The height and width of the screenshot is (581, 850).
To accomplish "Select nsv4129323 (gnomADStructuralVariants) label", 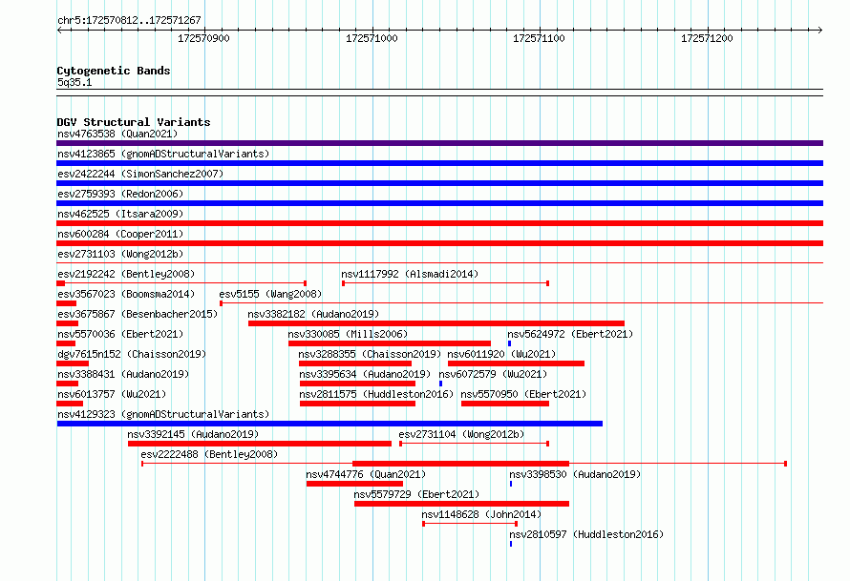I will 163,414.
